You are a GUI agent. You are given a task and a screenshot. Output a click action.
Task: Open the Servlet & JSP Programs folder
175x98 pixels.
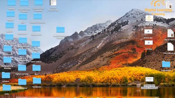(x=39, y=2)
